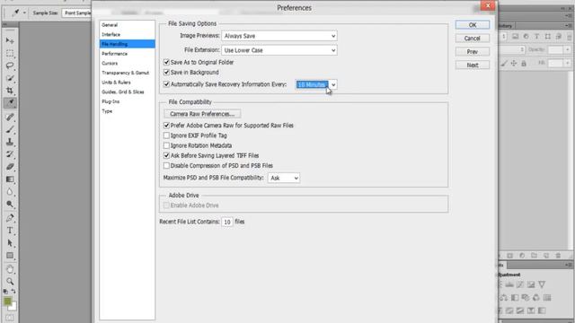Open the History panel flyout menu
Image resolution: width=575 pixels, height=323 pixels.
point(569,26)
